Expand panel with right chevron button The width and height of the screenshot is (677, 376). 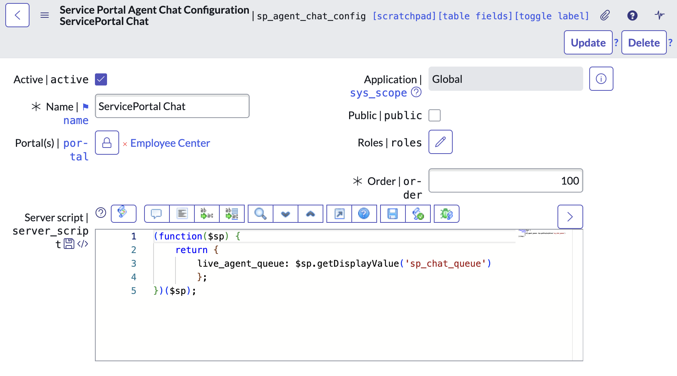tap(570, 217)
